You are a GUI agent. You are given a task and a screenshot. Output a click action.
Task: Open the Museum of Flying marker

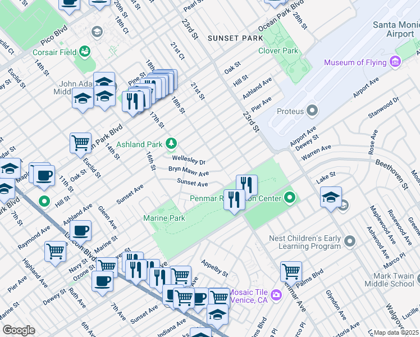396,61
